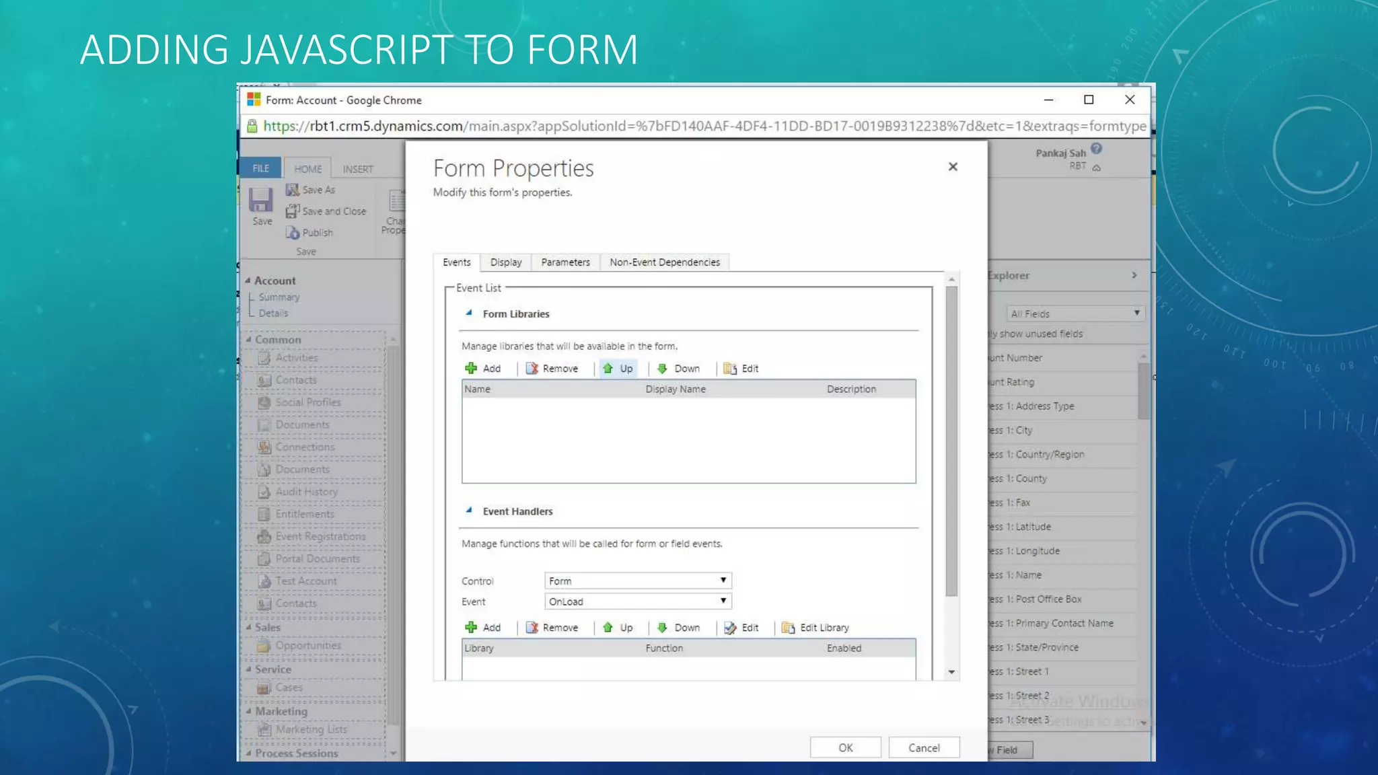Collapse the Form Libraries section triangle
The width and height of the screenshot is (1378, 775).
469,313
